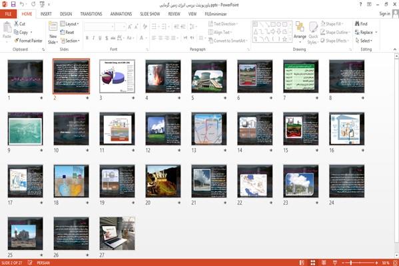This screenshot has width=399, height=266.
Task: Click the zoom percentage in the status bar
Action: tap(385, 263)
